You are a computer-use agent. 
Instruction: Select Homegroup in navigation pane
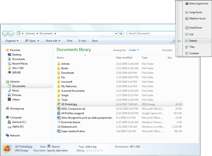(x=15, y=108)
